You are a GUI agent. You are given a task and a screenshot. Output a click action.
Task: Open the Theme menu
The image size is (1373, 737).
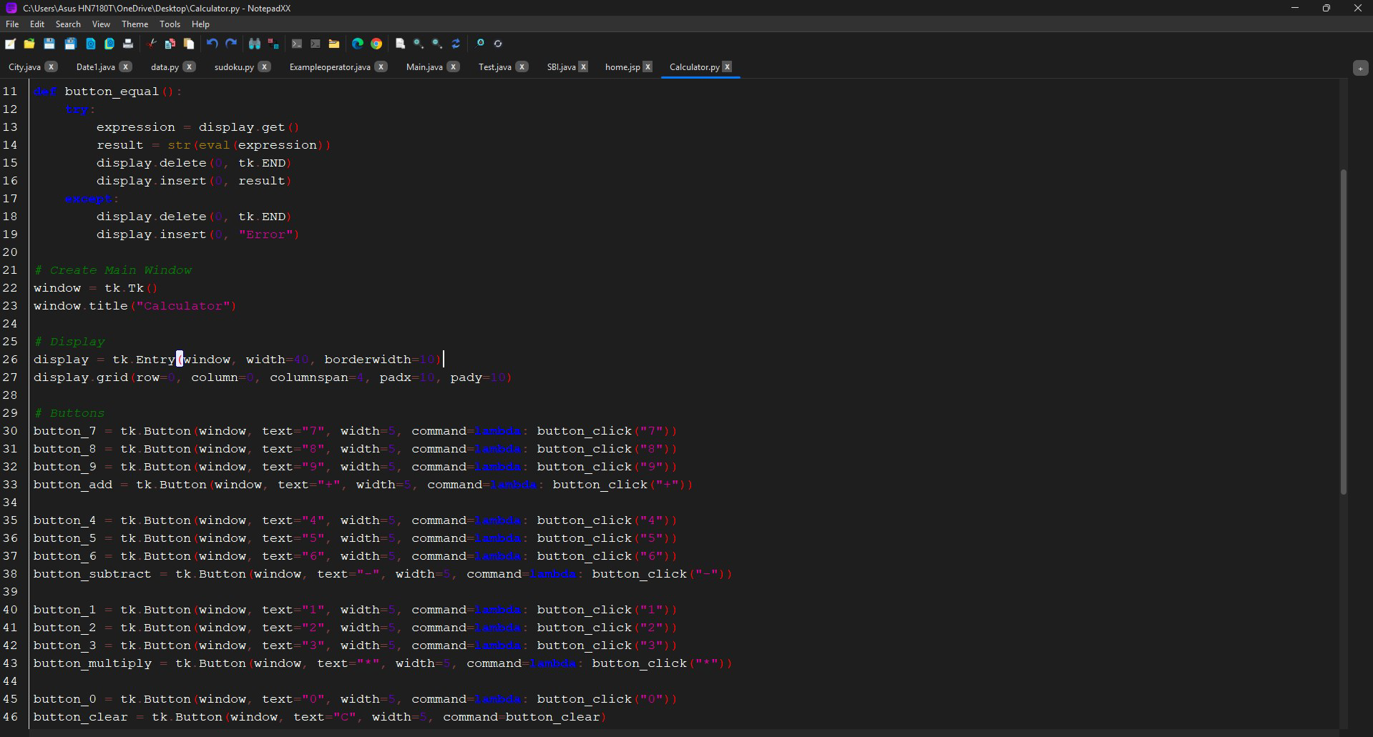point(135,24)
